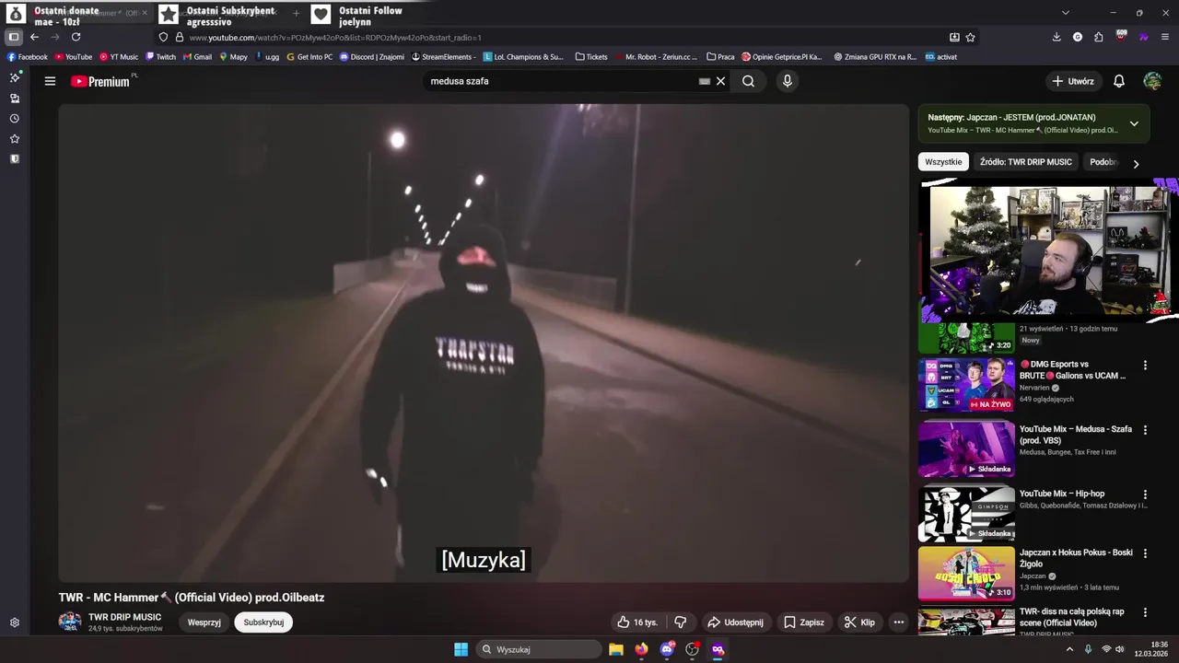
Task: Open options for Japczan x Hokus Pokus
Action: [1146, 553]
